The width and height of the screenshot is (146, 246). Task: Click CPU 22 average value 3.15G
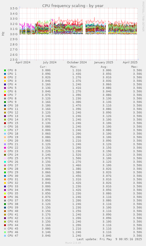pos(107,148)
